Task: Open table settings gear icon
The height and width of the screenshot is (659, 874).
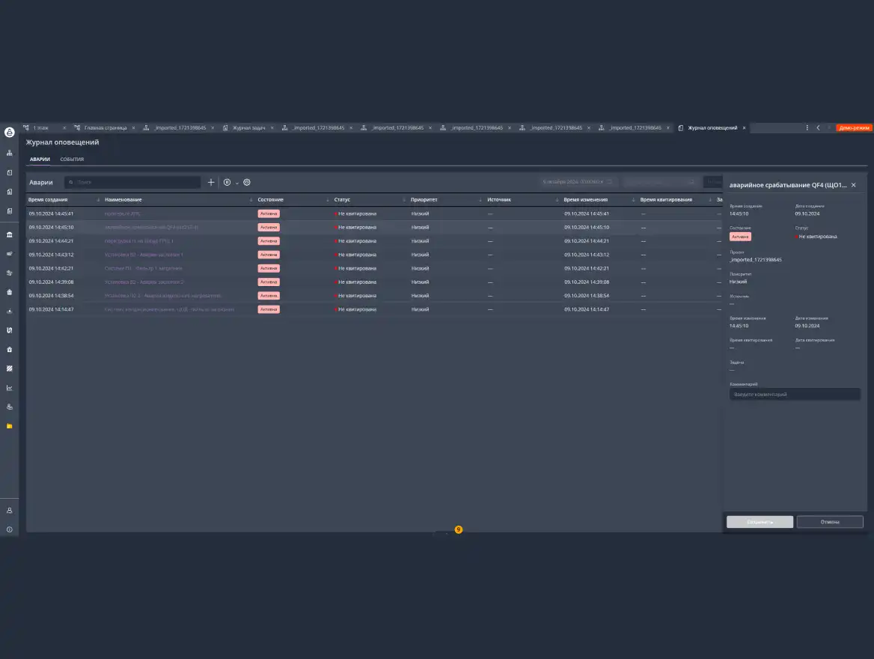Action: [x=247, y=182]
